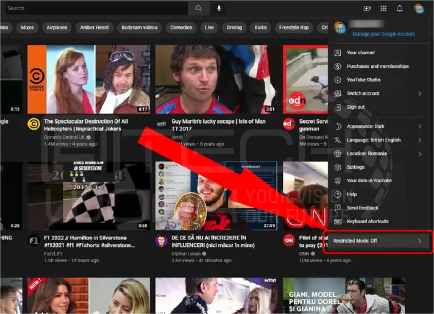The width and height of the screenshot is (434, 314).
Task: Open Restricted Mode: Off setting
Action: (x=378, y=241)
